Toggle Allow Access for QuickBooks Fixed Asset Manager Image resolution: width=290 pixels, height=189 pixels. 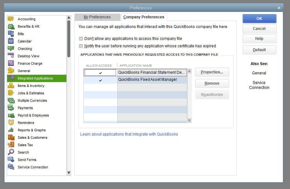coord(100,80)
